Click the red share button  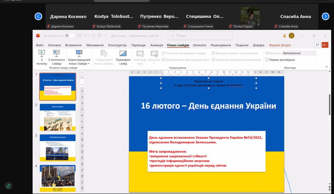(325, 45)
